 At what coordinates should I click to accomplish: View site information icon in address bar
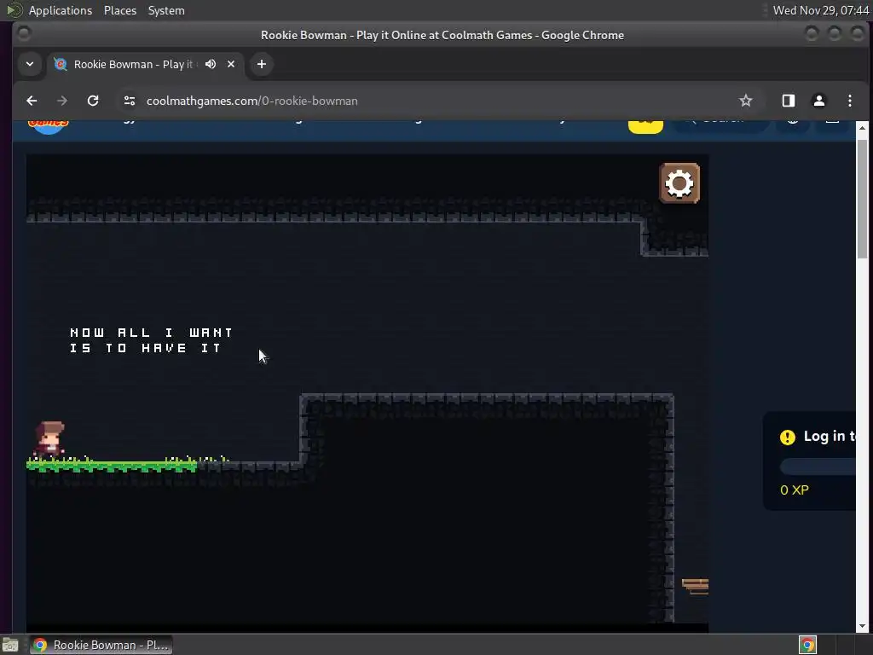coord(130,101)
